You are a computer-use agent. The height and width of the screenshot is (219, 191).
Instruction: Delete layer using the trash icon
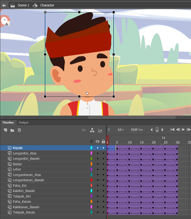point(19,130)
